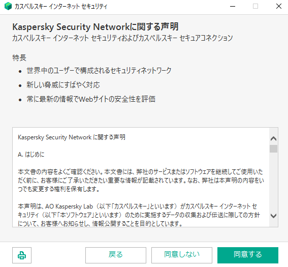Viewport: 288px width, 267px height.
Task: Click the empty scrollbar track below the thumb
Action: [x=273, y=182]
